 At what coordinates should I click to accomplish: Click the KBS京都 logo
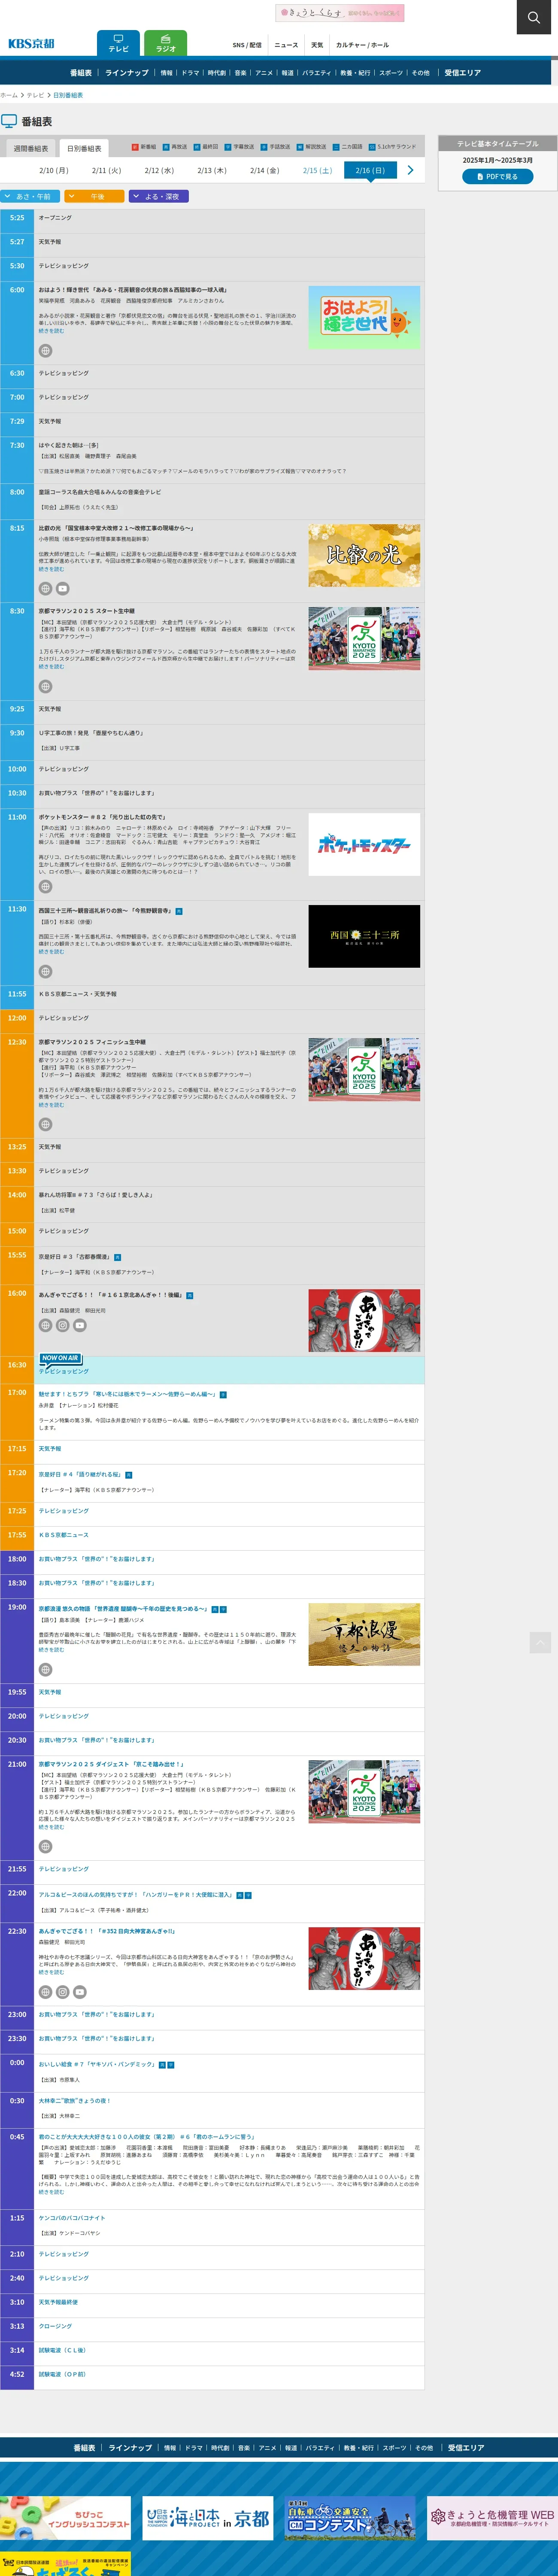pyautogui.click(x=31, y=43)
